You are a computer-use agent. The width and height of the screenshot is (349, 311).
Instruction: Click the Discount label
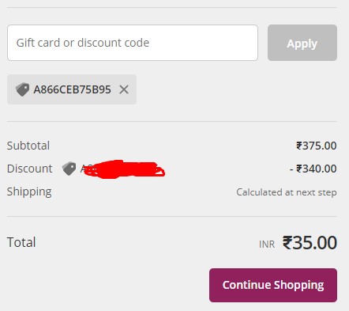click(x=29, y=169)
